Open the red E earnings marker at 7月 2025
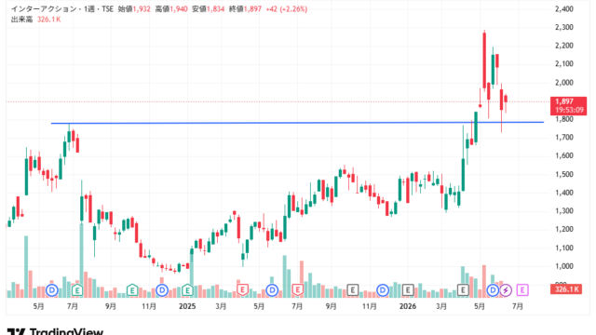 298,290
